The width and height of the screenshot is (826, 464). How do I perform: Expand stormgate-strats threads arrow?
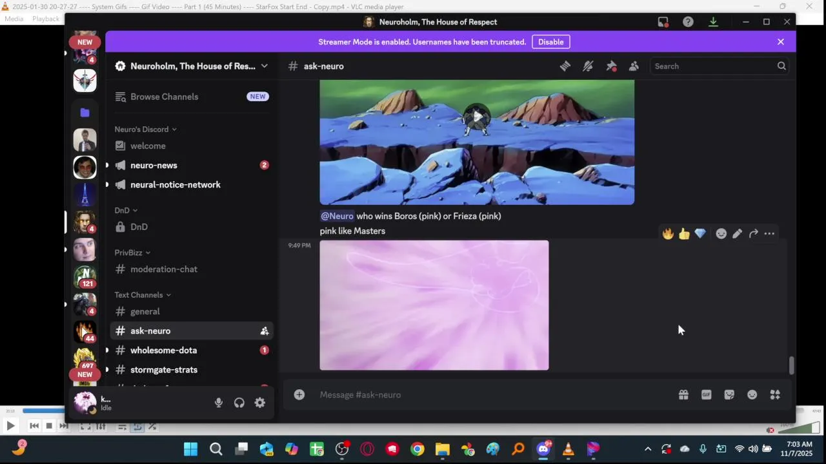(x=107, y=369)
